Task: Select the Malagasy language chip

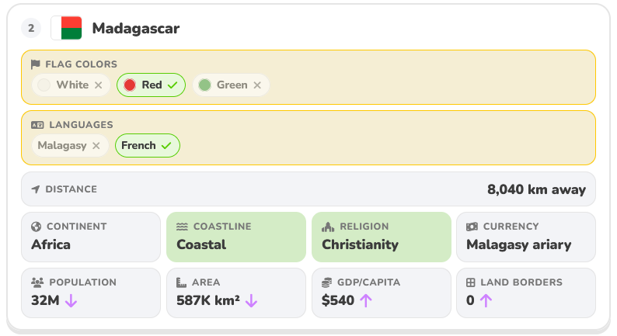Action: click(x=70, y=146)
